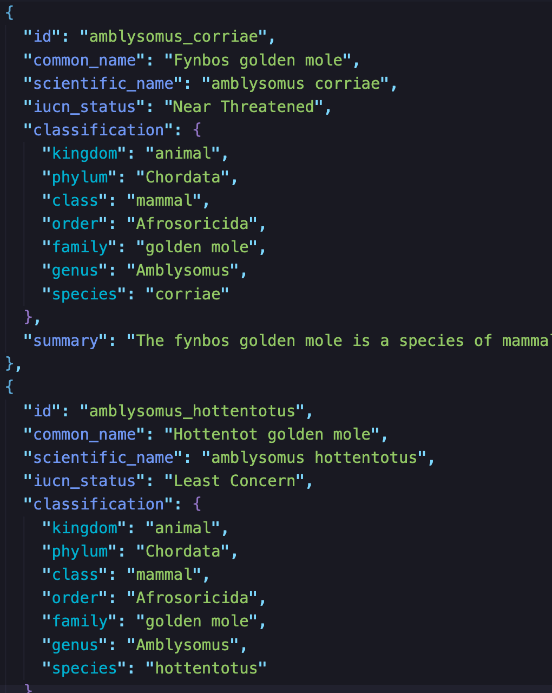Click the "Near Threatened" status value
The width and height of the screenshot is (552, 693).
click(x=244, y=107)
